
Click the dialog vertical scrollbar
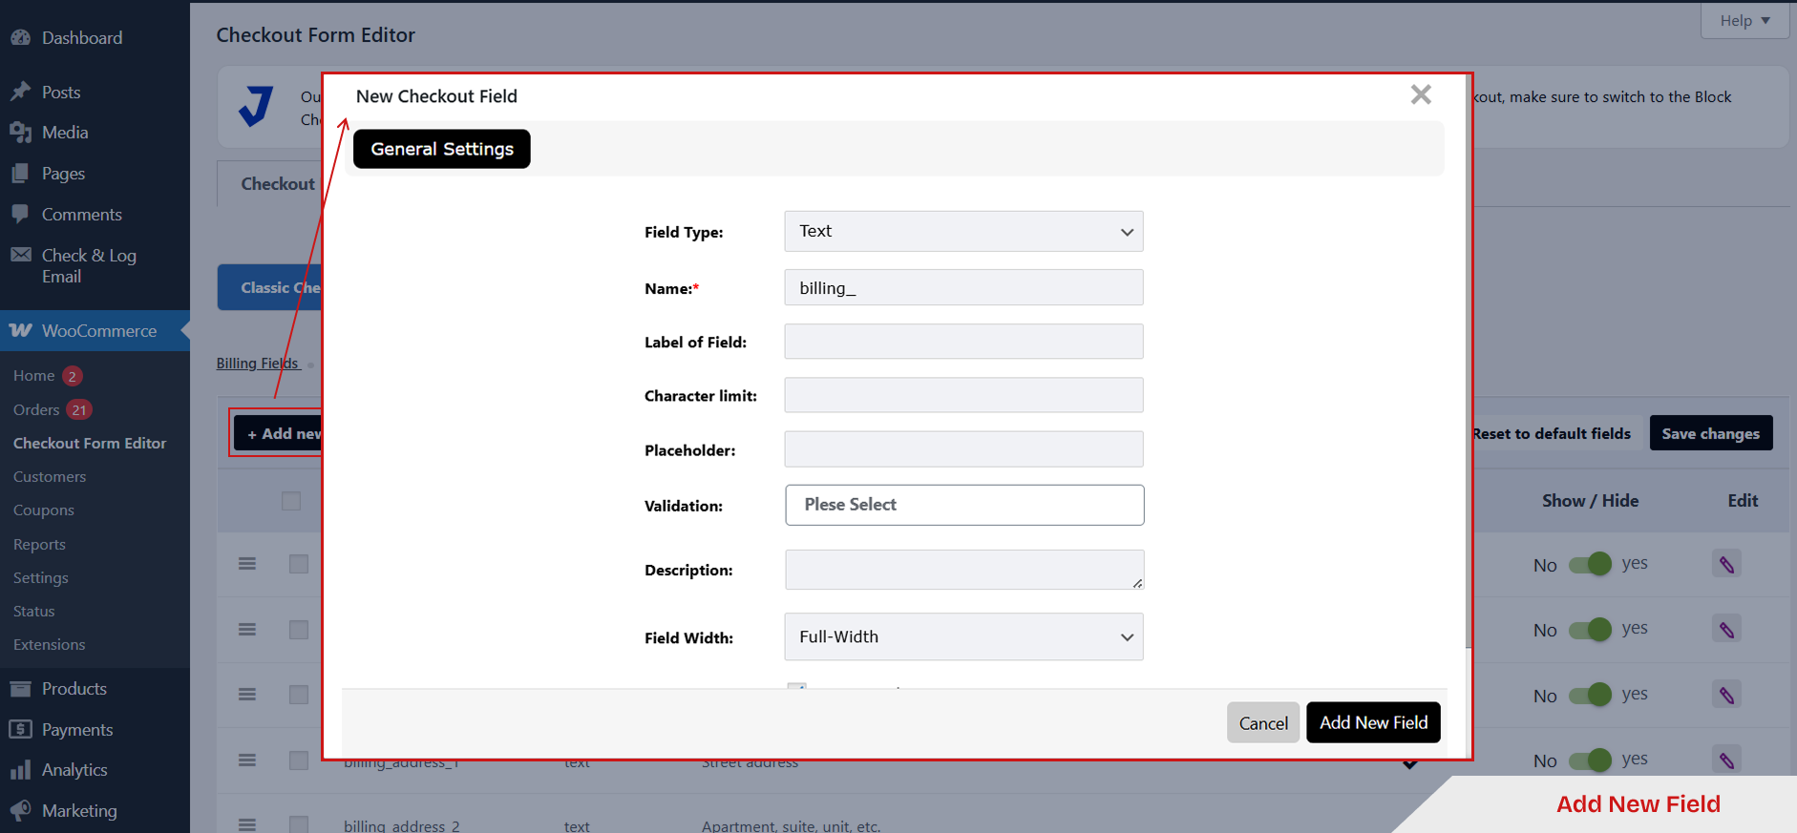(x=1468, y=363)
